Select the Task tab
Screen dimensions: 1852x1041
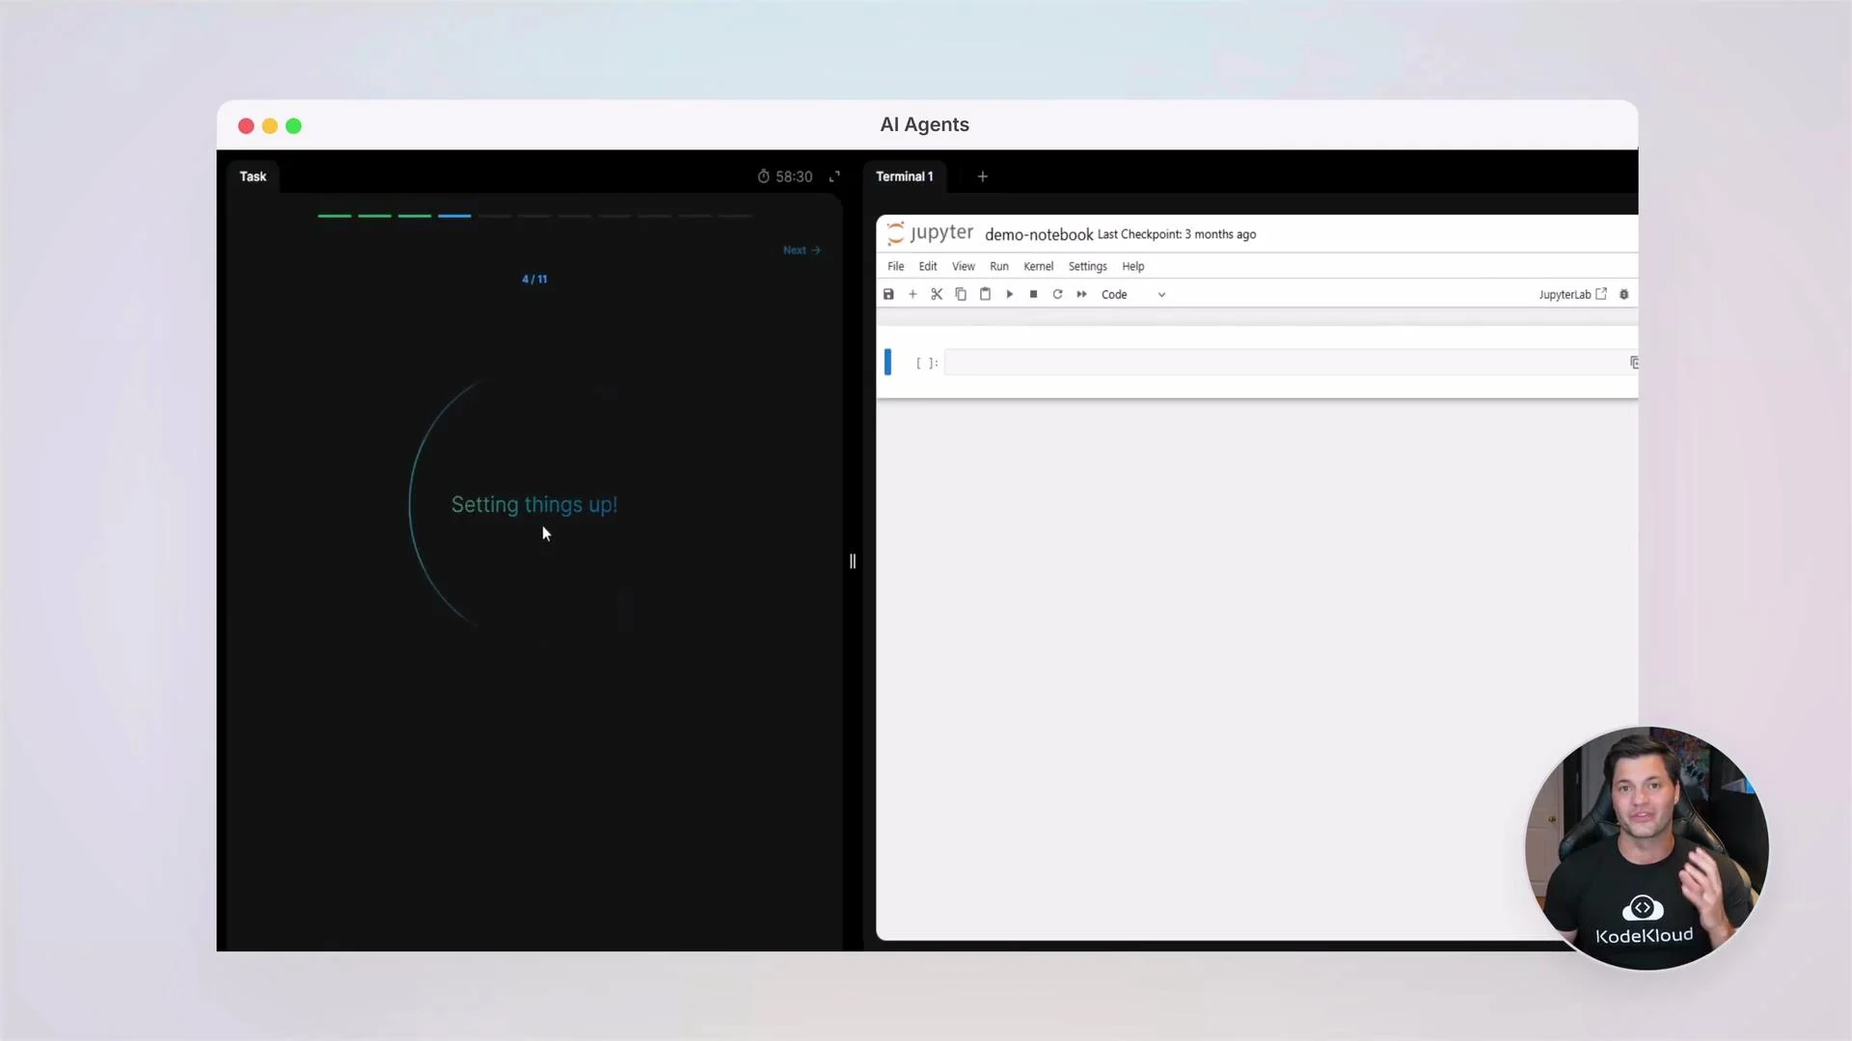[x=253, y=176]
